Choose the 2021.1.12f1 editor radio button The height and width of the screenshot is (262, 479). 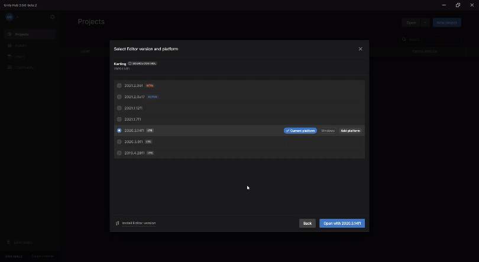pos(119,108)
